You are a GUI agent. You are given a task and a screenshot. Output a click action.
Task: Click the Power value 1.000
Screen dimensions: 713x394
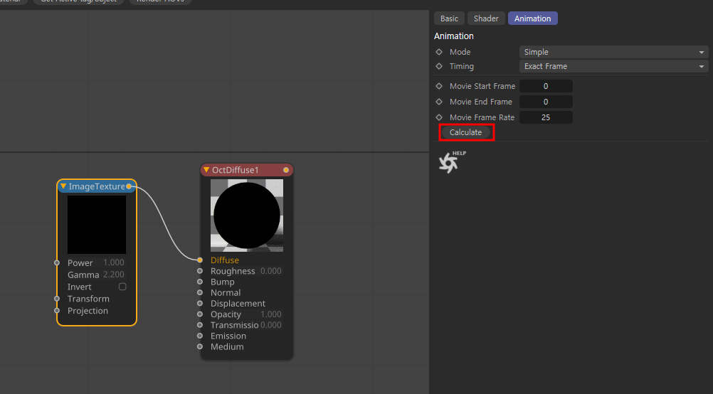click(114, 262)
